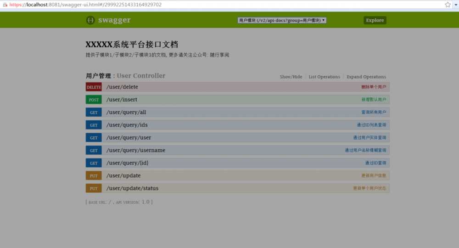Click GET badge for /user/query/ids

pos(94,125)
